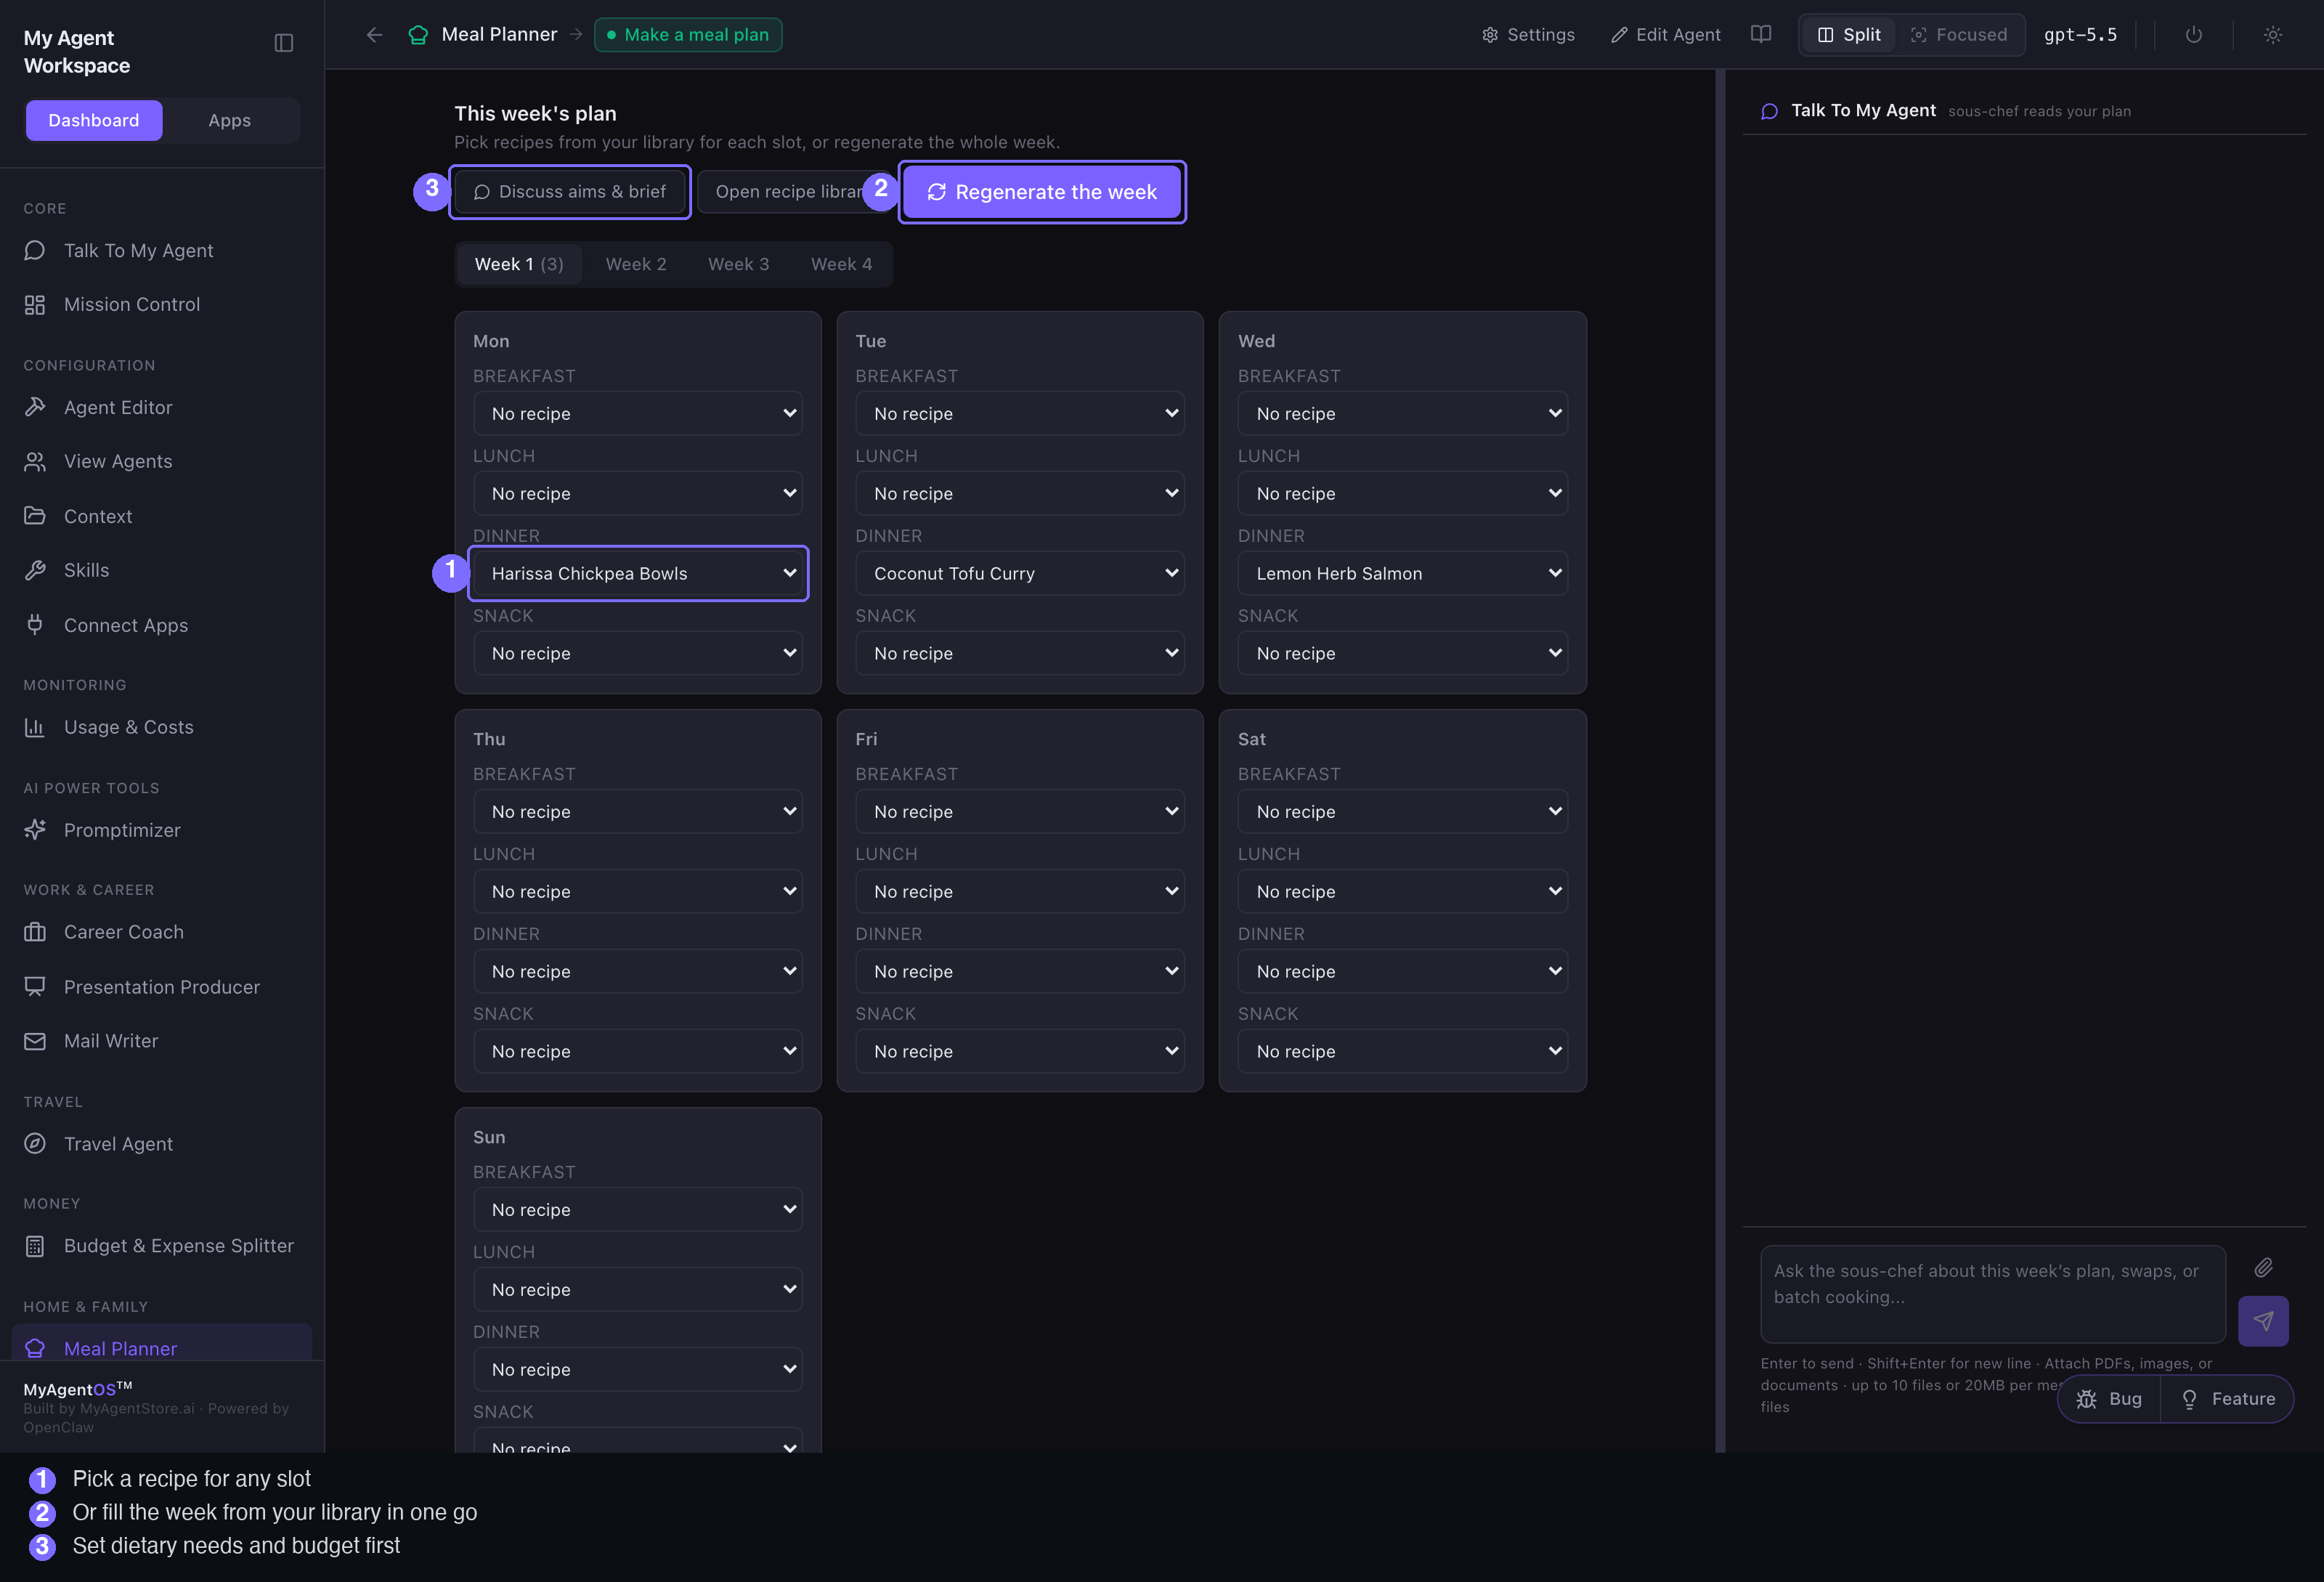Open Monday dinner Harissa Chickpea Bowls dropdown
Image resolution: width=2324 pixels, height=1582 pixels.
[638, 573]
